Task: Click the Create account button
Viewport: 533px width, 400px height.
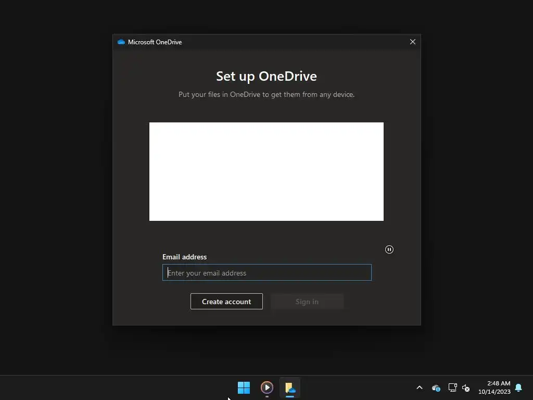Action: tap(226, 302)
